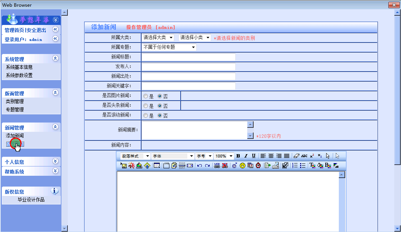
Task: Select 否 for 是否图片新闻
Action: [x=160, y=96]
